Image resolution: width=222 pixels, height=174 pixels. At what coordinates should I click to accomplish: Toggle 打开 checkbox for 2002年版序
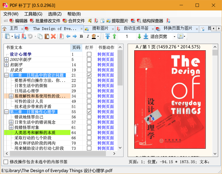coord(89,59)
